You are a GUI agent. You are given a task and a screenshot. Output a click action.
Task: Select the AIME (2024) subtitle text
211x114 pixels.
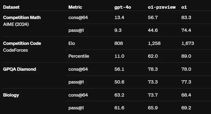(16, 24)
